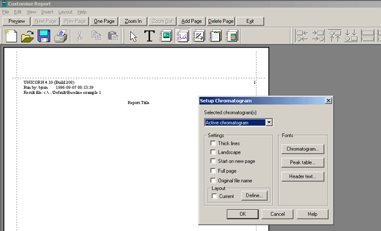Click Cancel in Setup Chromatogram
The image size is (381, 231).
(277, 214)
